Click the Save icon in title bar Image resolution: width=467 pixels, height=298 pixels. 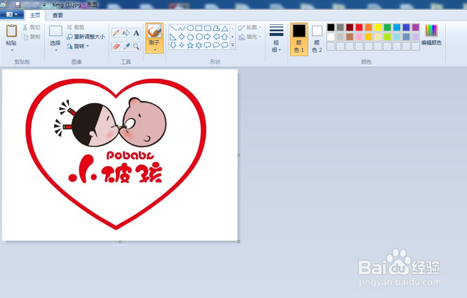tap(18, 5)
